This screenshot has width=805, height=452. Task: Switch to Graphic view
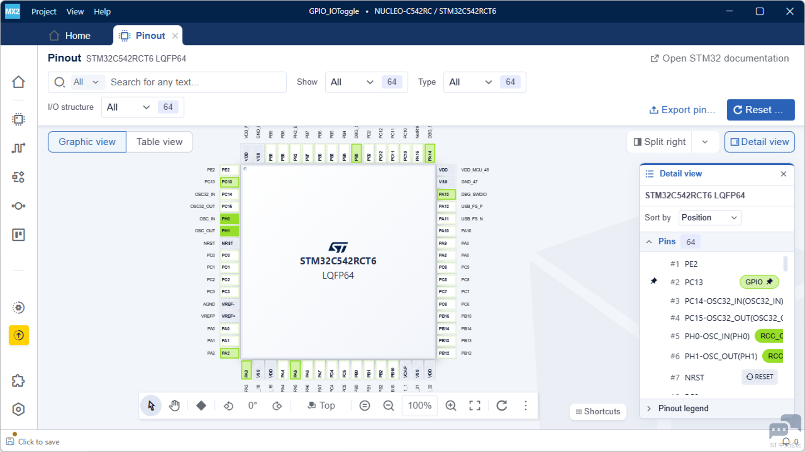(x=87, y=142)
